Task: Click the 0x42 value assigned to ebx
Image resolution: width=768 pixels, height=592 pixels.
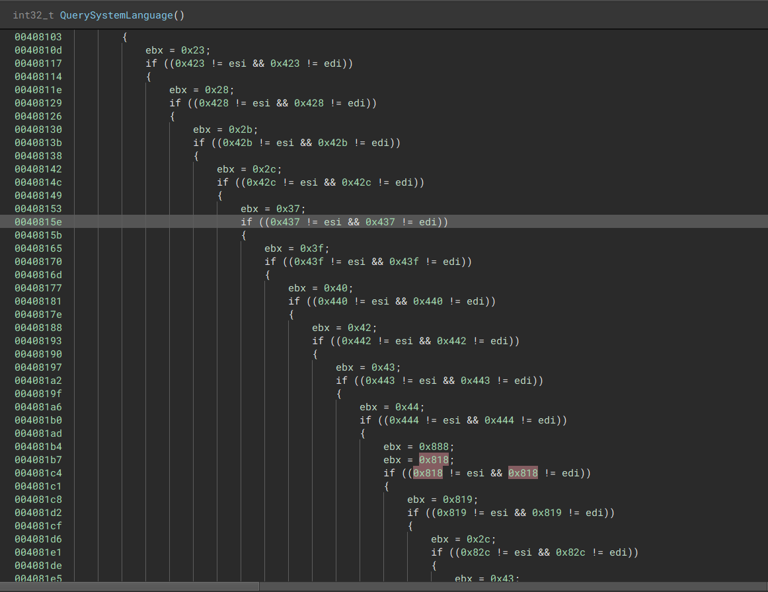Action: click(x=362, y=328)
